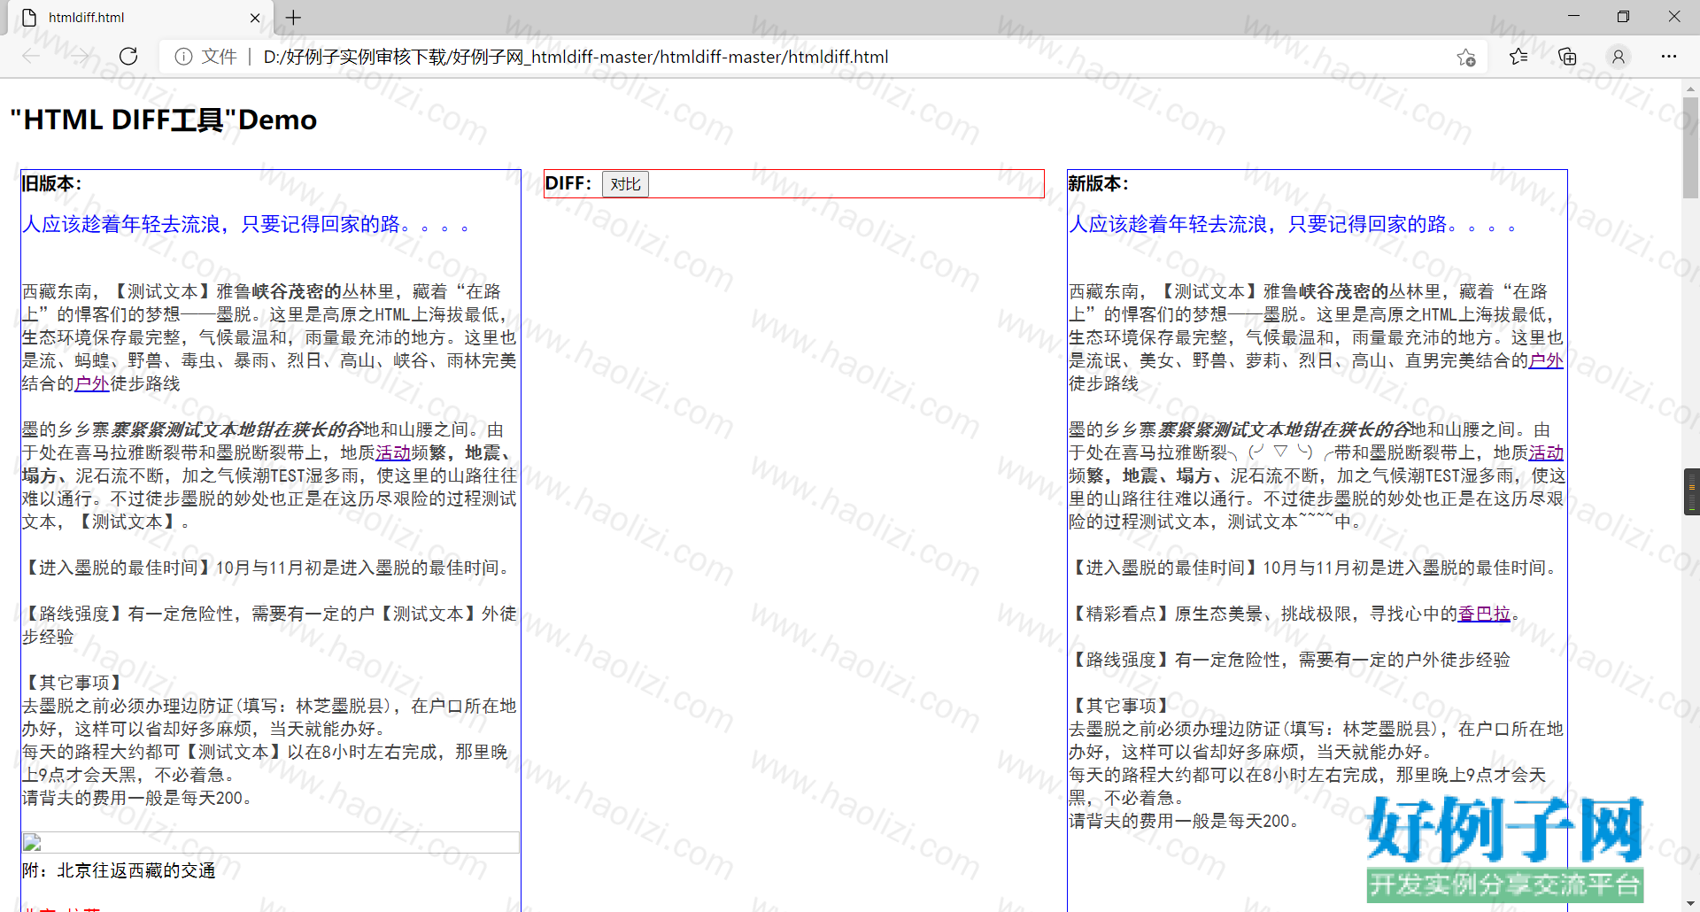Screen dimensions: 1700x912
Task: Click scrollbar up arrow
Action: click(x=1690, y=88)
